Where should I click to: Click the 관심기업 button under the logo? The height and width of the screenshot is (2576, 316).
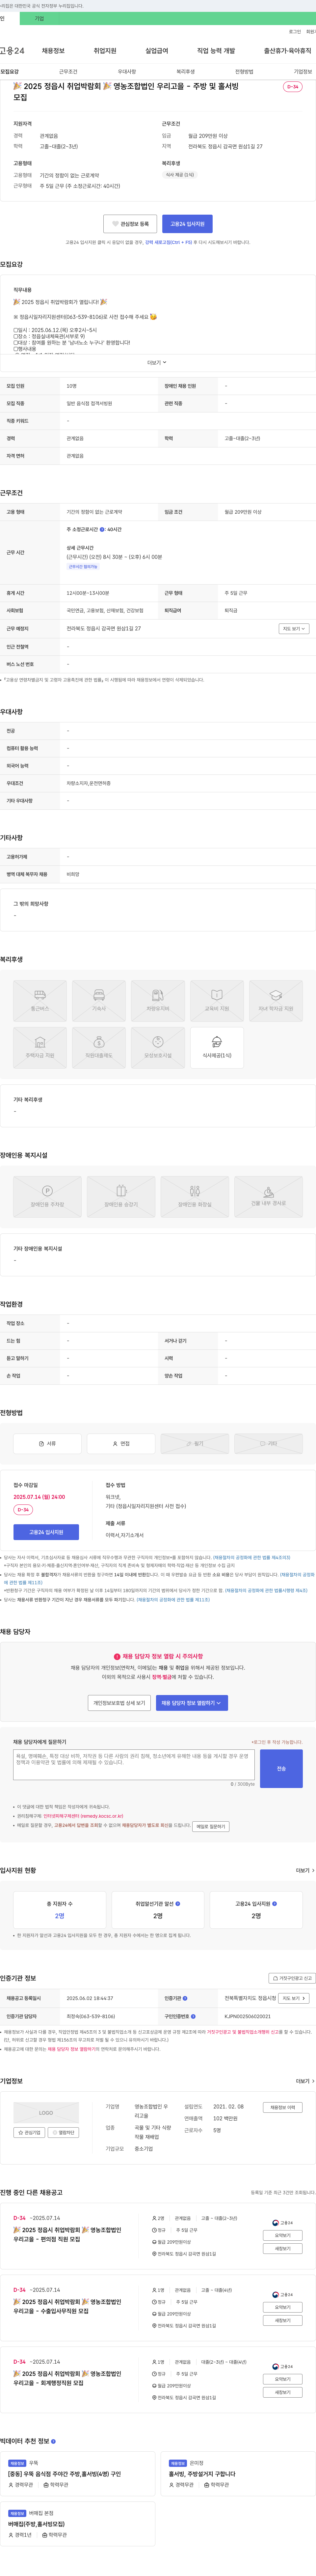(x=29, y=2132)
